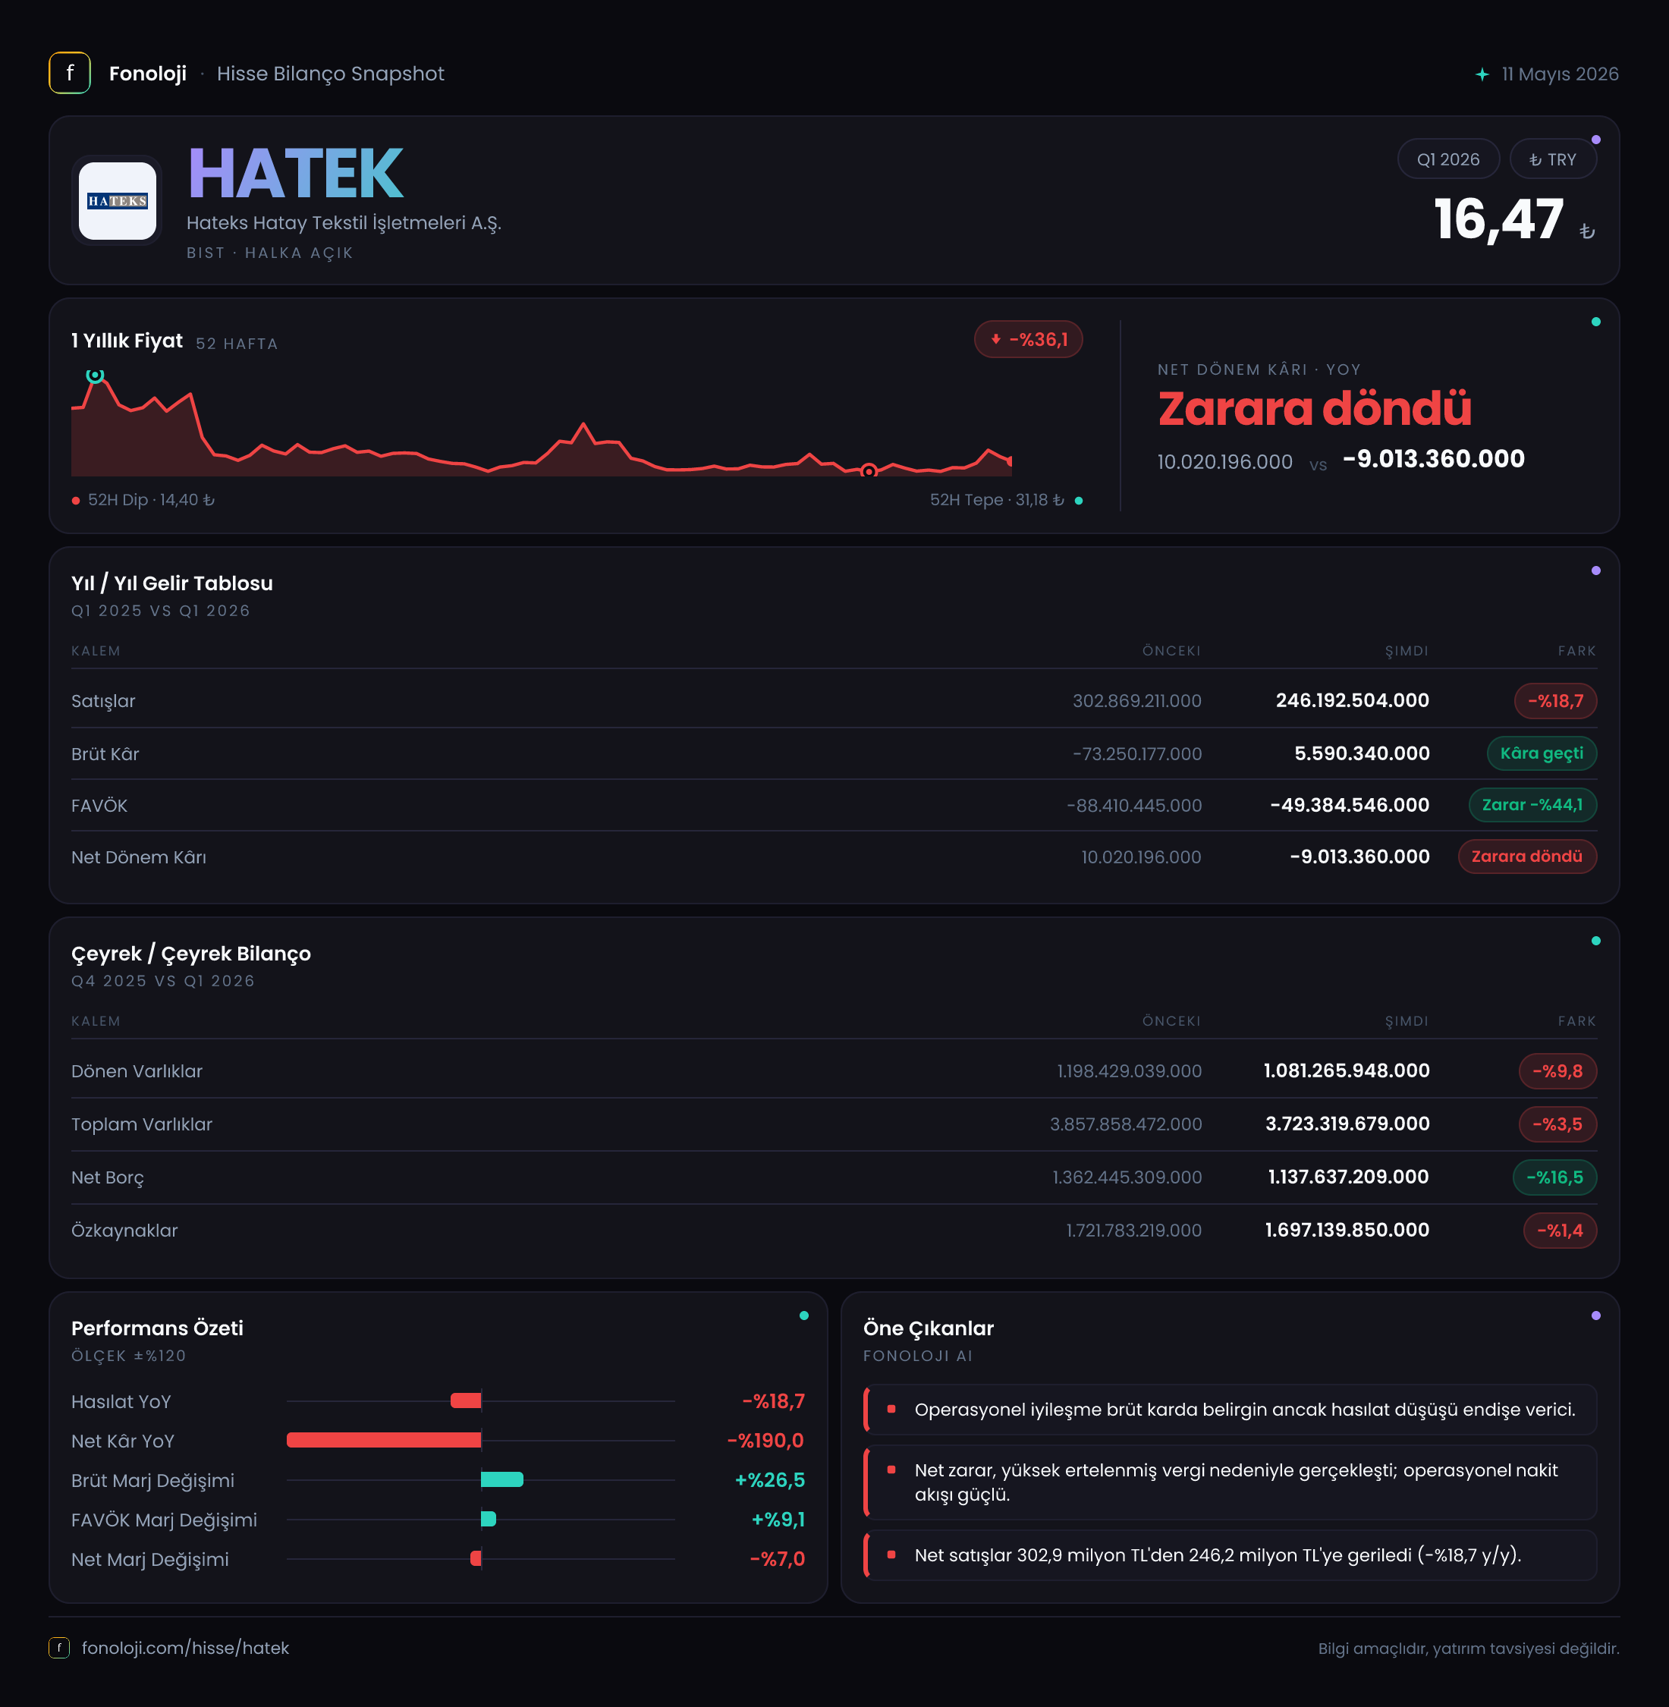Viewport: 1669px width, 1707px height.
Task: Click the Dönen Varlıklar previous value 1.198.429.039.000
Action: (x=1129, y=1071)
